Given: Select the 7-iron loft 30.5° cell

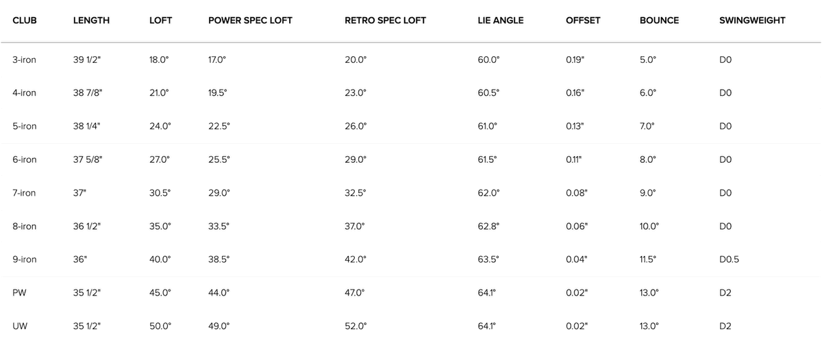Looking at the screenshot, I should (160, 193).
